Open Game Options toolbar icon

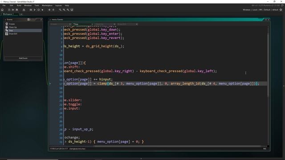click(x=49, y=10)
